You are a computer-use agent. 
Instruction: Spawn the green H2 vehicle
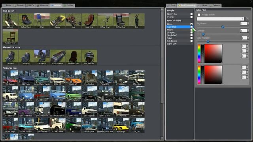pyautogui.click(x=74, y=125)
